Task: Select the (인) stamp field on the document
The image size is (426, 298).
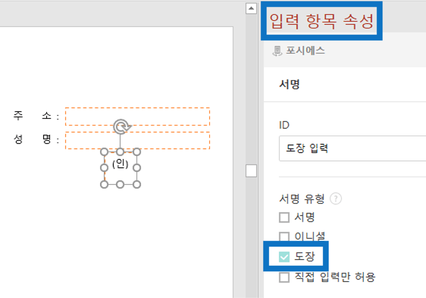Action: pos(121,168)
